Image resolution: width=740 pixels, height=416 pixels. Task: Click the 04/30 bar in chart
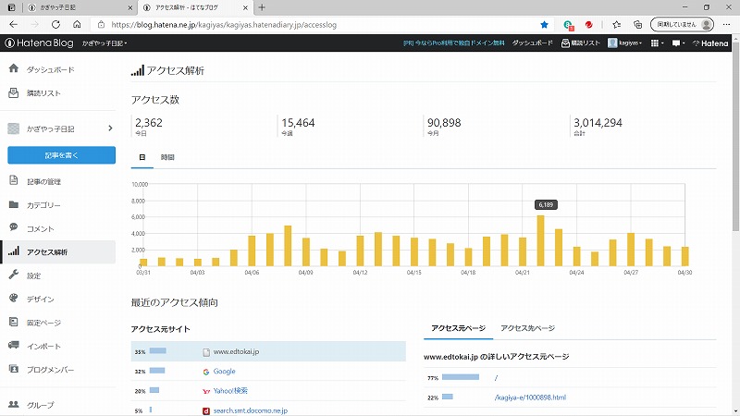point(684,256)
